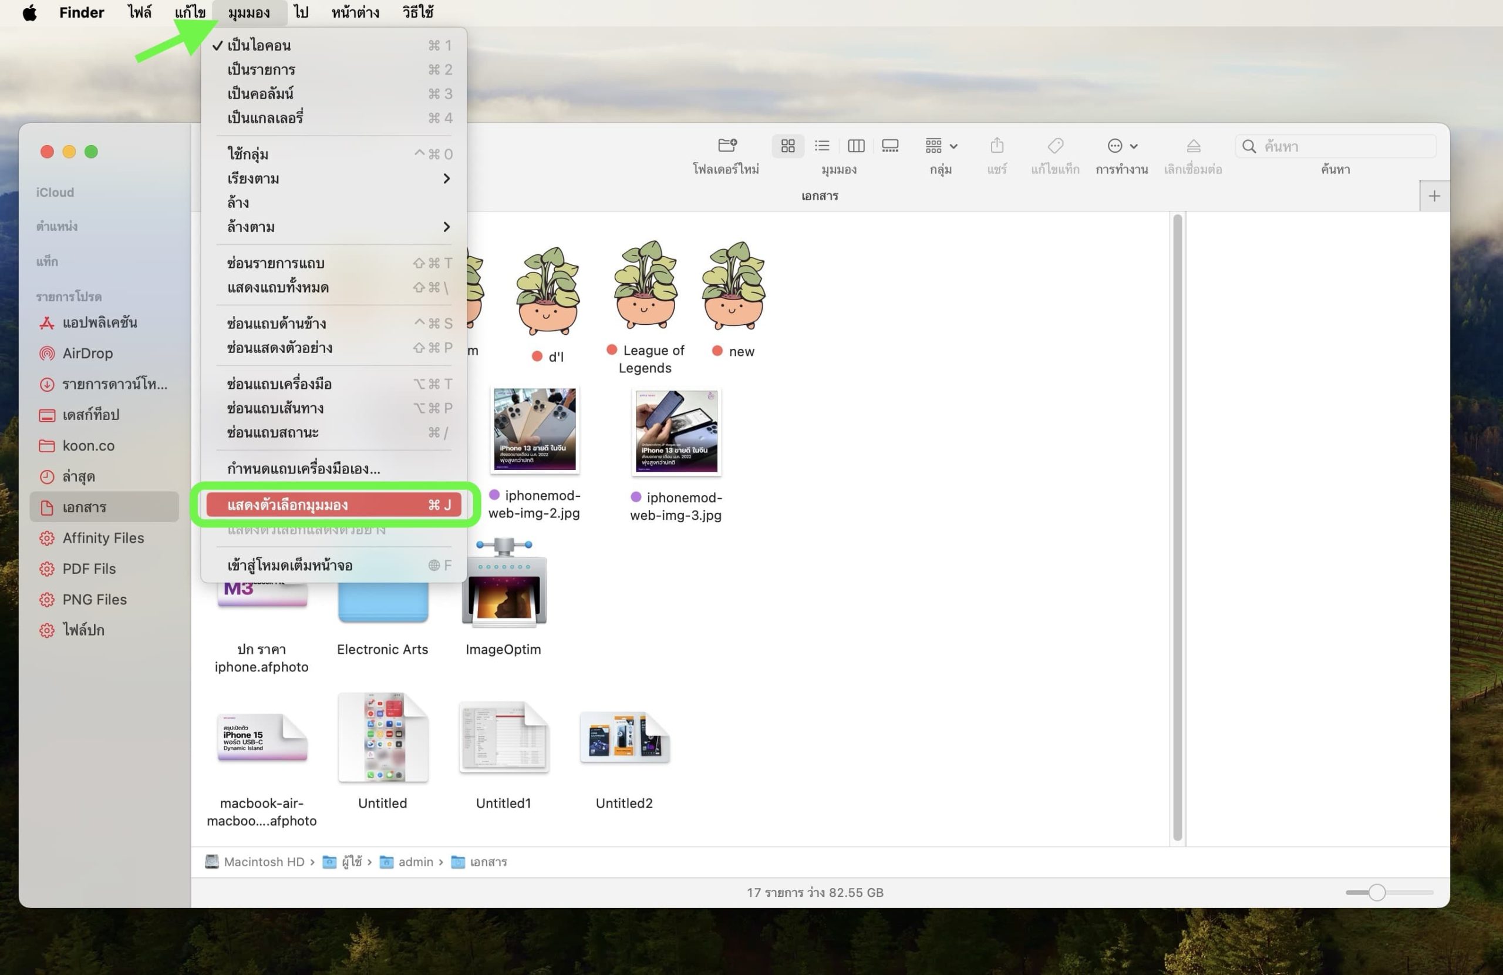Open the Group dropdown in toolbar
The image size is (1503, 975).
[941, 146]
